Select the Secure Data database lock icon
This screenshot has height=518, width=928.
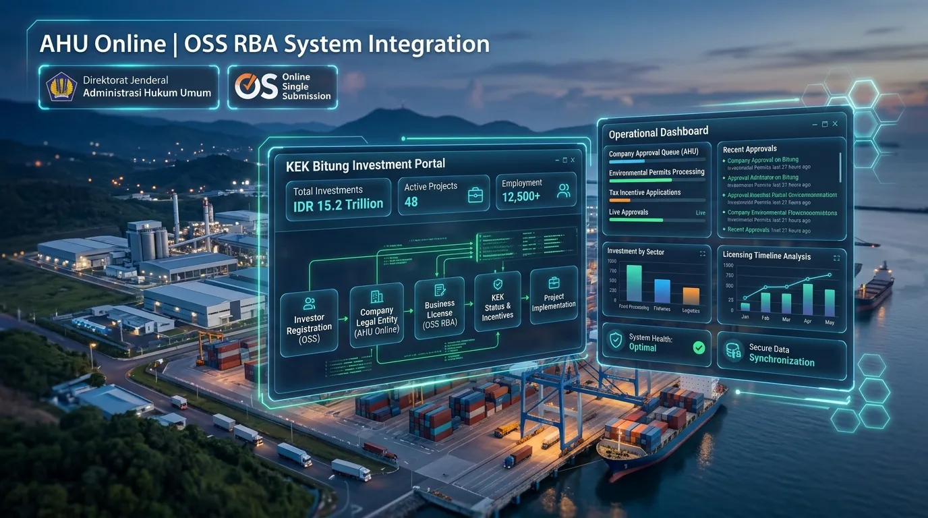tap(732, 351)
